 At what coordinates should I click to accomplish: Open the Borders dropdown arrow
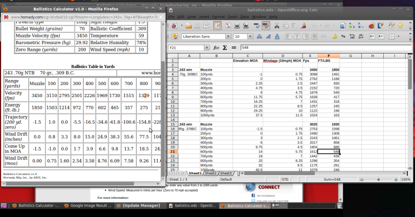click(x=398, y=36)
